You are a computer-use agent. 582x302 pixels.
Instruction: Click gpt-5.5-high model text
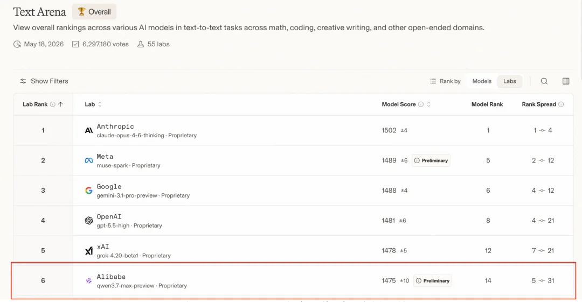(113, 226)
